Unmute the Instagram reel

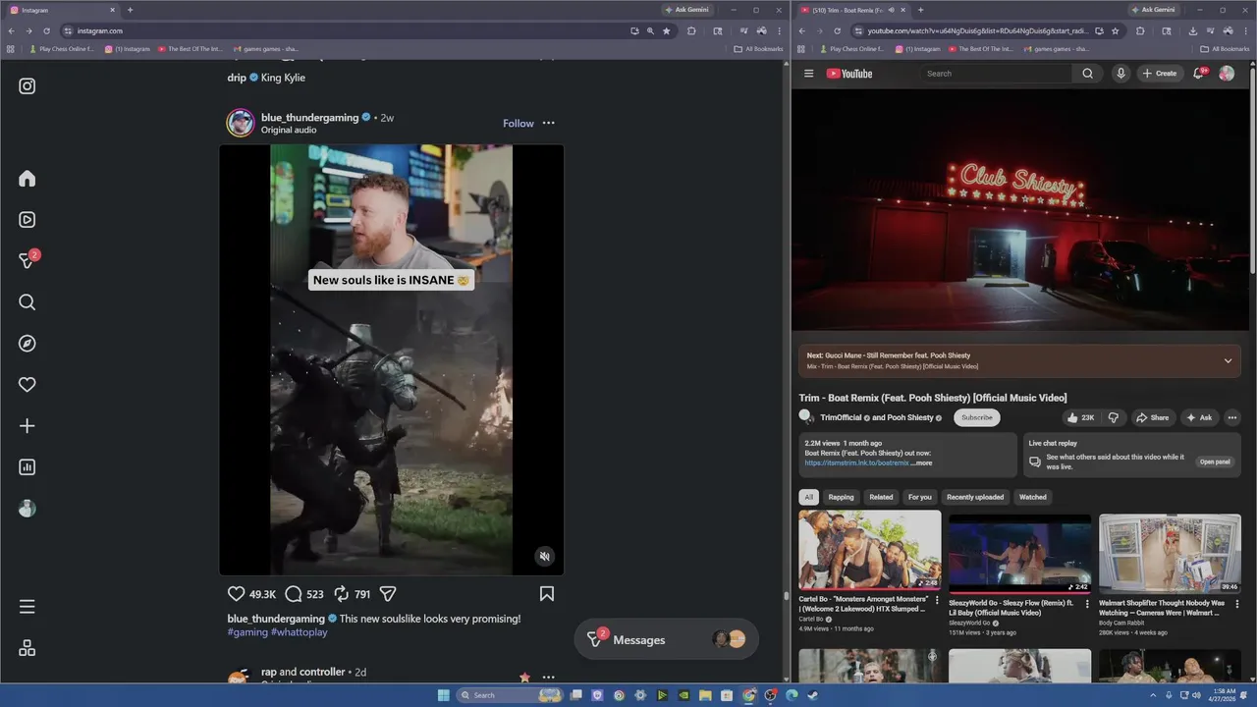click(544, 557)
